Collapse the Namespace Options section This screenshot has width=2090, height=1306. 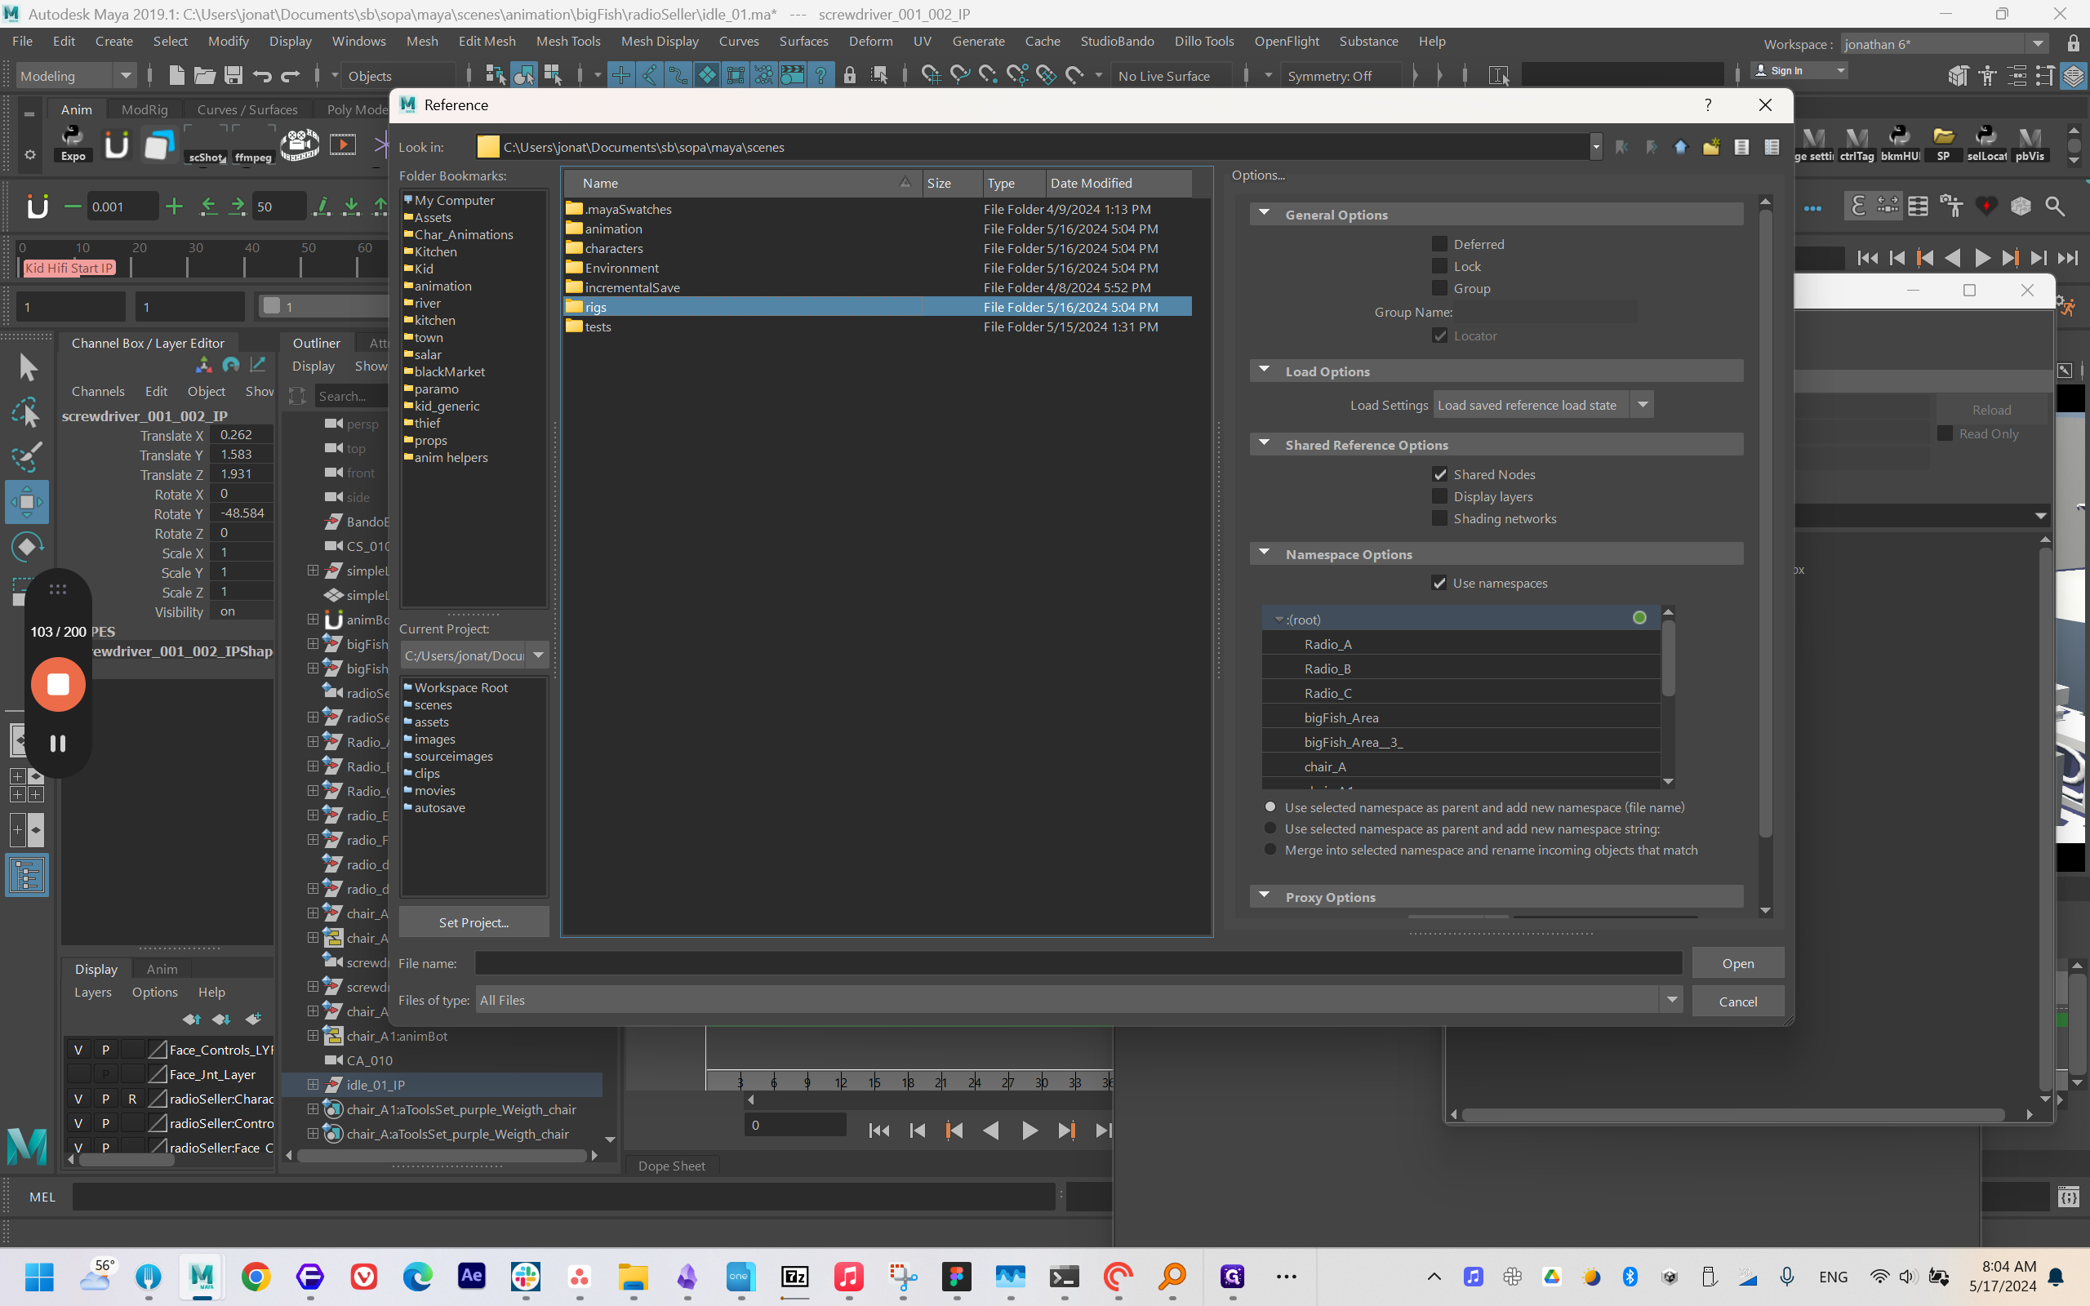[1265, 553]
